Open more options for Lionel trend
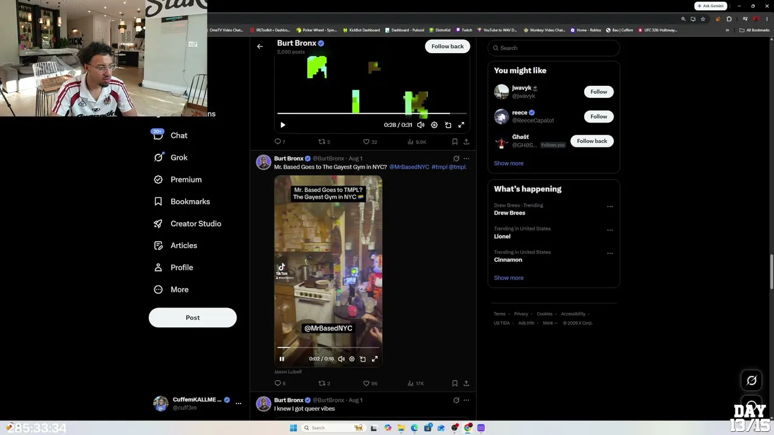This screenshot has width=774, height=435. pos(610,230)
